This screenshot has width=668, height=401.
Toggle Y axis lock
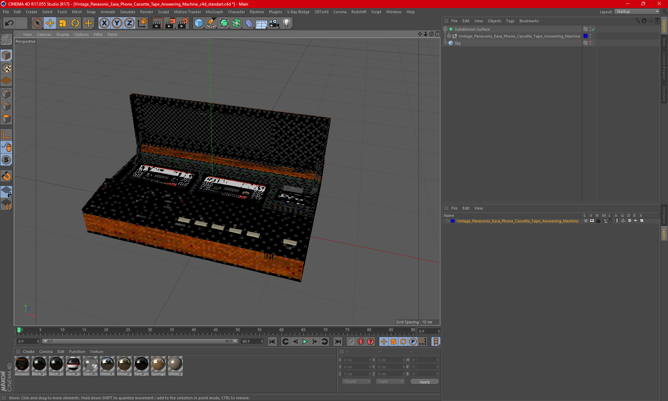(x=117, y=23)
